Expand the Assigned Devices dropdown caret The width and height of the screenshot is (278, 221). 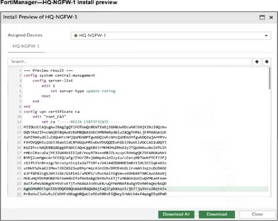click(266, 36)
